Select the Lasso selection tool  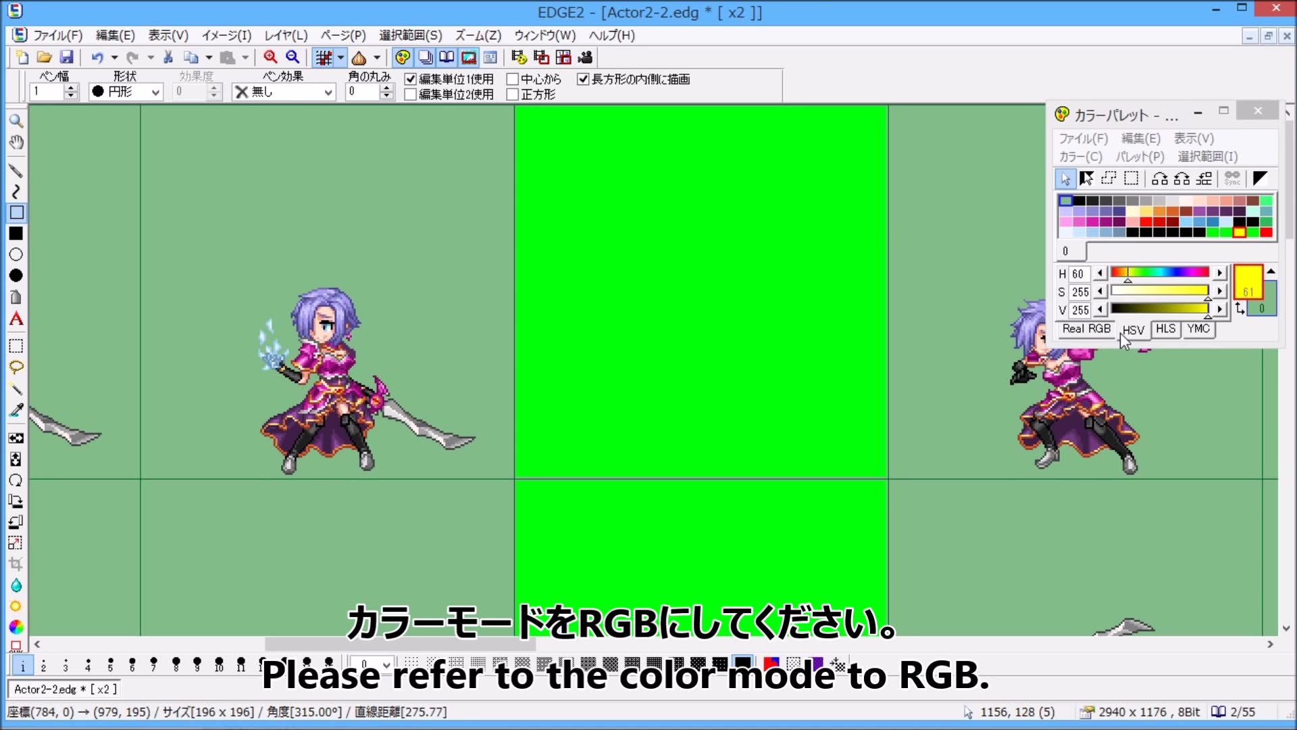16,367
